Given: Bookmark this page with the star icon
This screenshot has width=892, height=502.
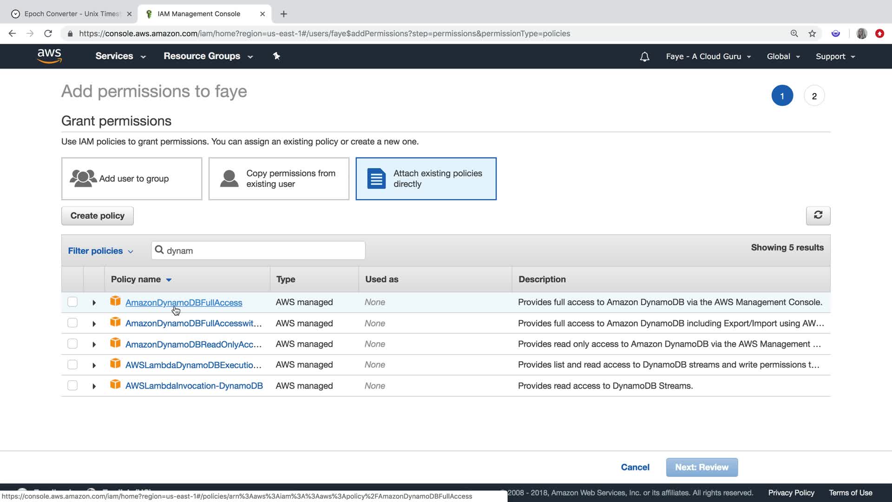Looking at the screenshot, I should pyautogui.click(x=812, y=33).
